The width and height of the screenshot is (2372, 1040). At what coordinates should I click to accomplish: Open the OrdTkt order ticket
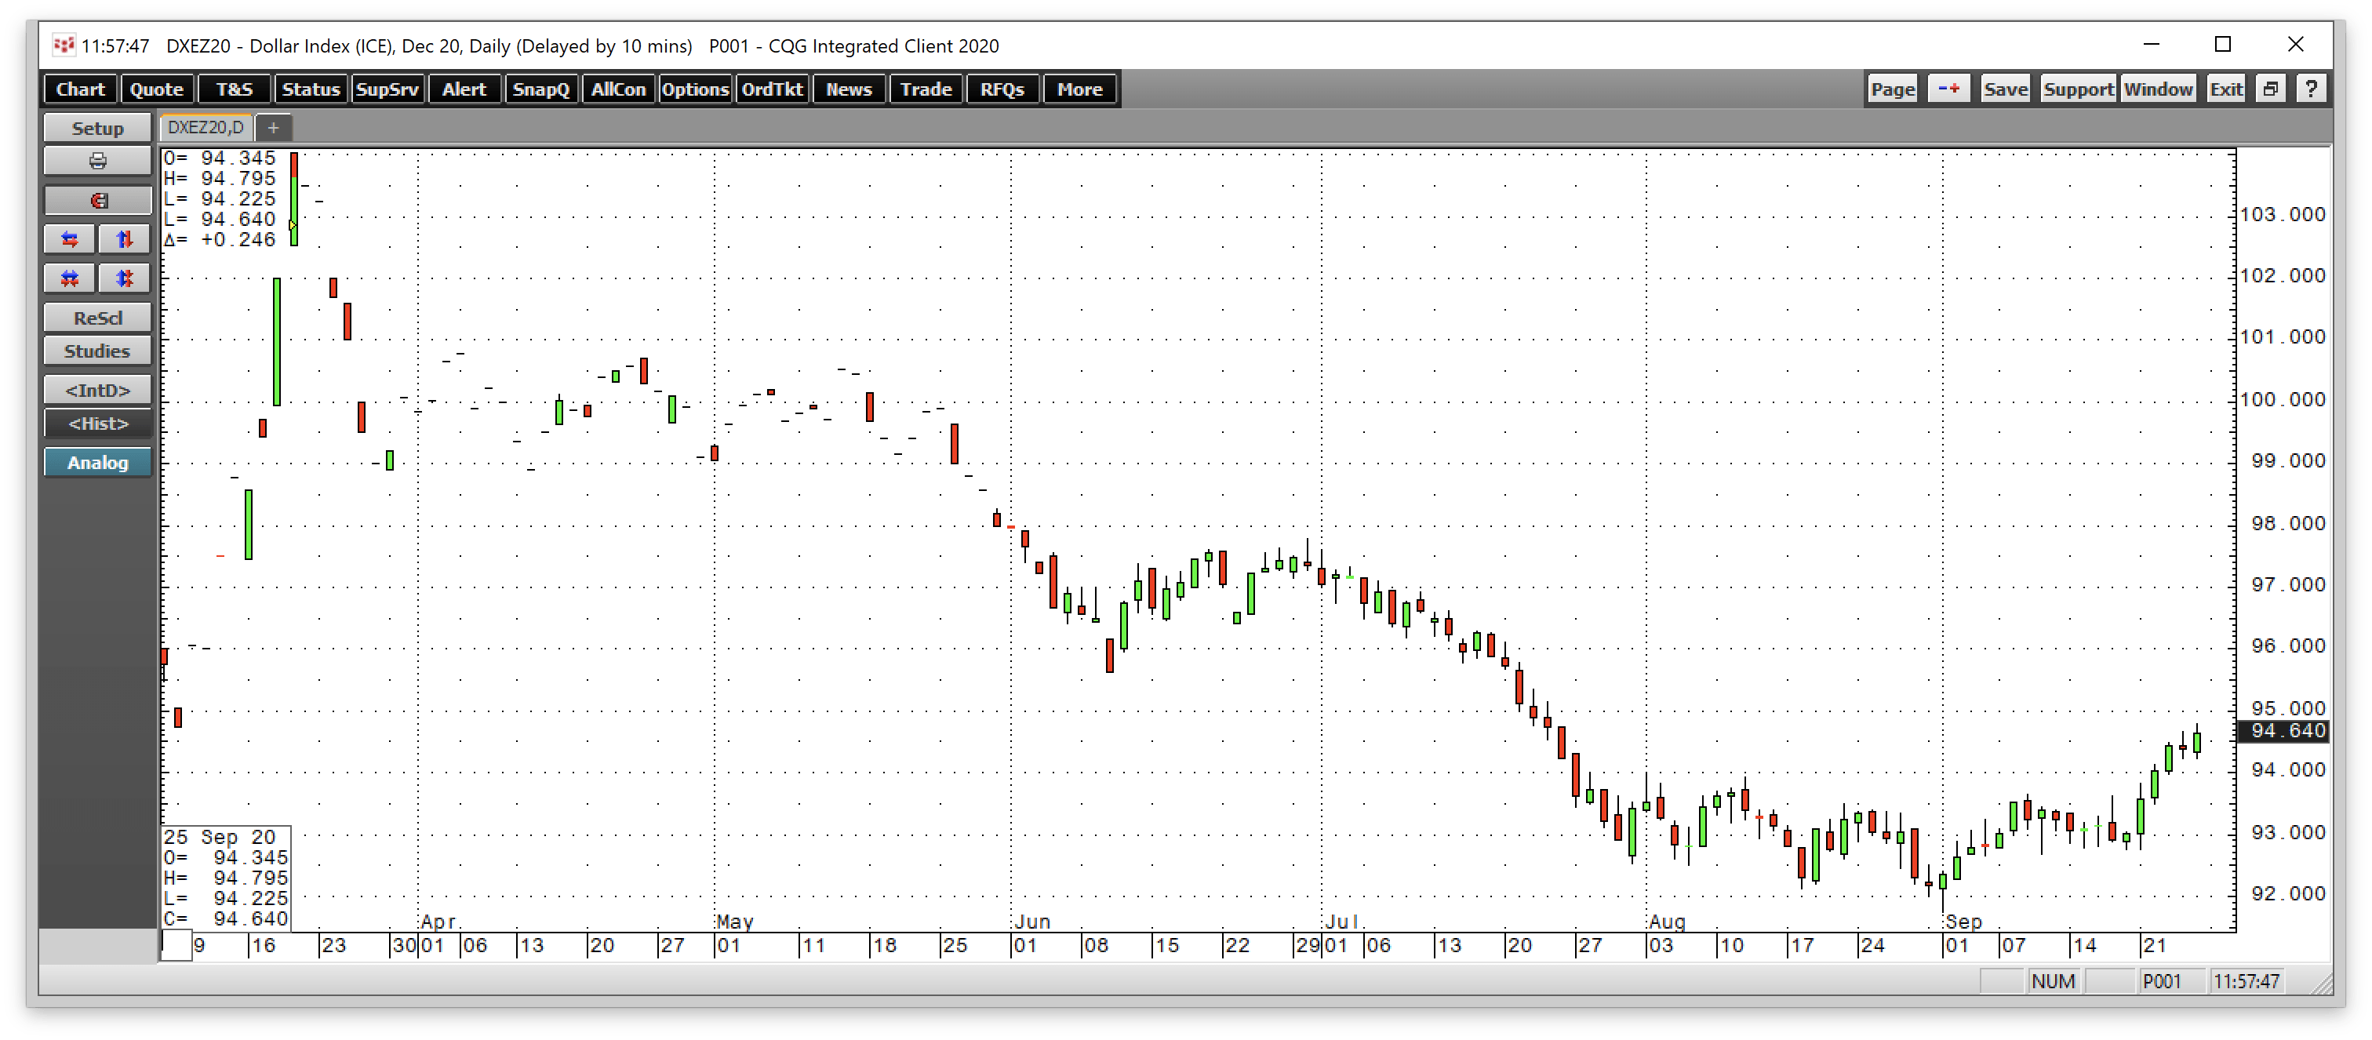click(x=772, y=89)
